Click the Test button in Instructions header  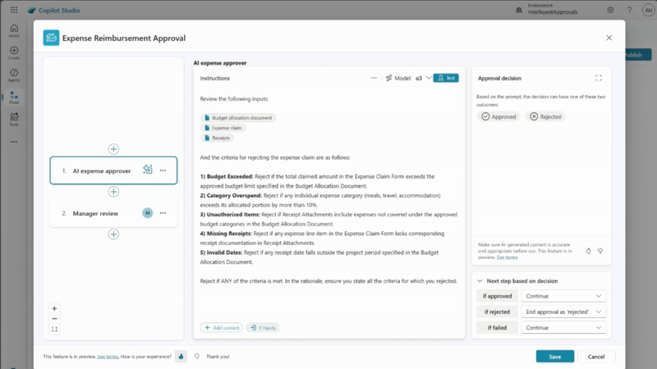point(445,78)
